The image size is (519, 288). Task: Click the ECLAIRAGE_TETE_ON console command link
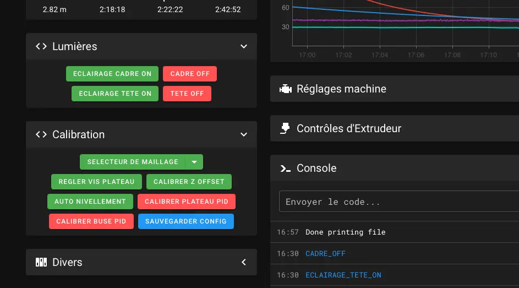click(343, 275)
